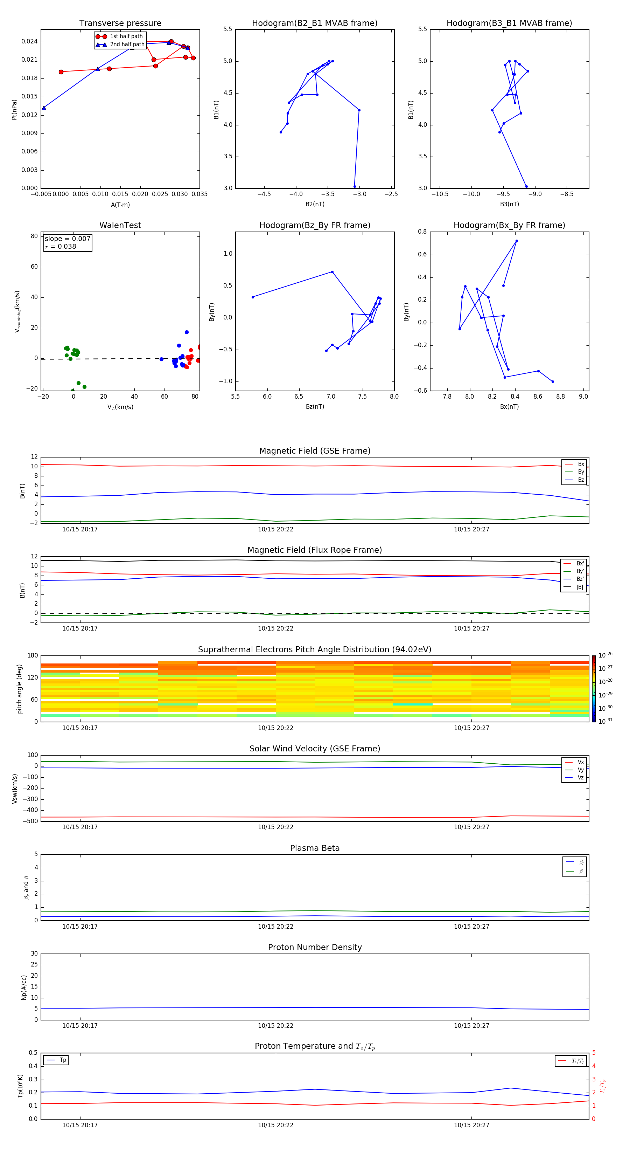Click the Vy legend entry in Solar Wind Velocity
The height and width of the screenshot is (1156, 630).
coord(575,770)
